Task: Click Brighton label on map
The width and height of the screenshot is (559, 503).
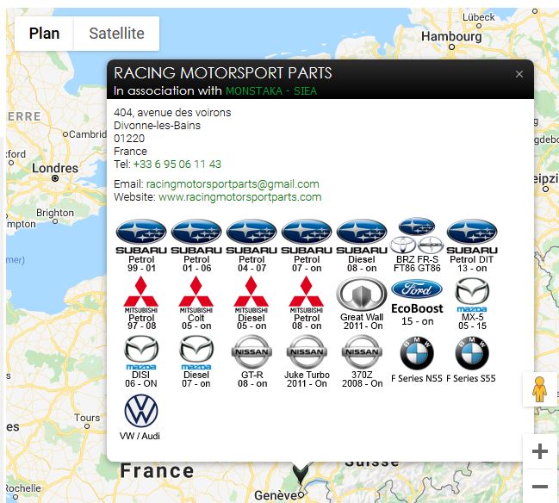Action: pyautogui.click(x=55, y=213)
